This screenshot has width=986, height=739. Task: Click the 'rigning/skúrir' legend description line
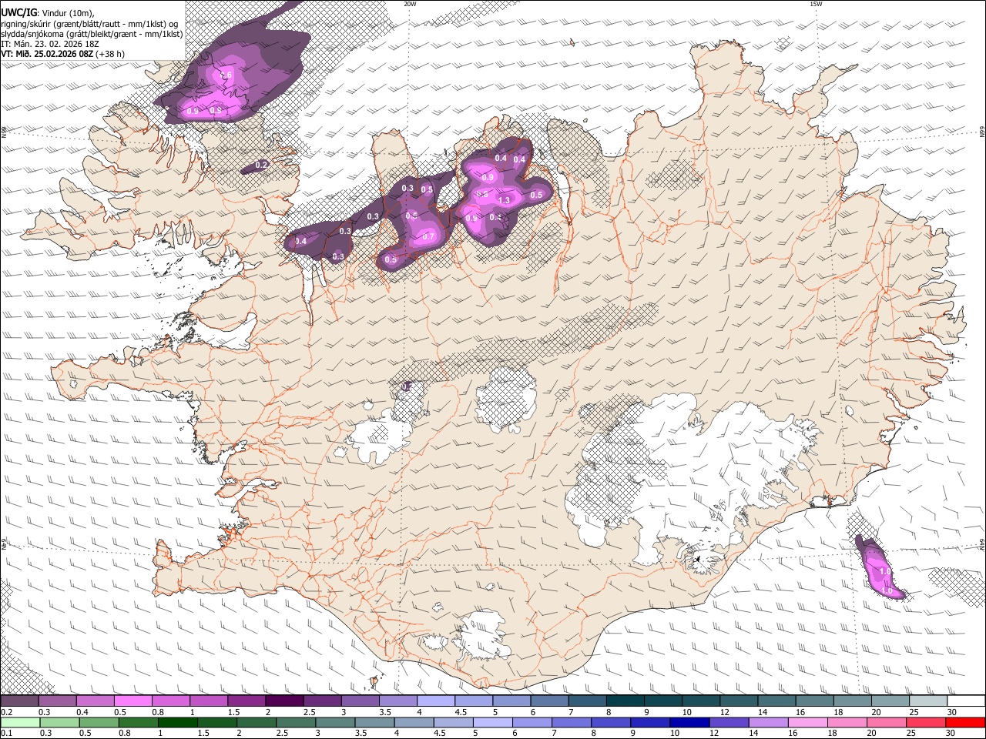[89, 23]
